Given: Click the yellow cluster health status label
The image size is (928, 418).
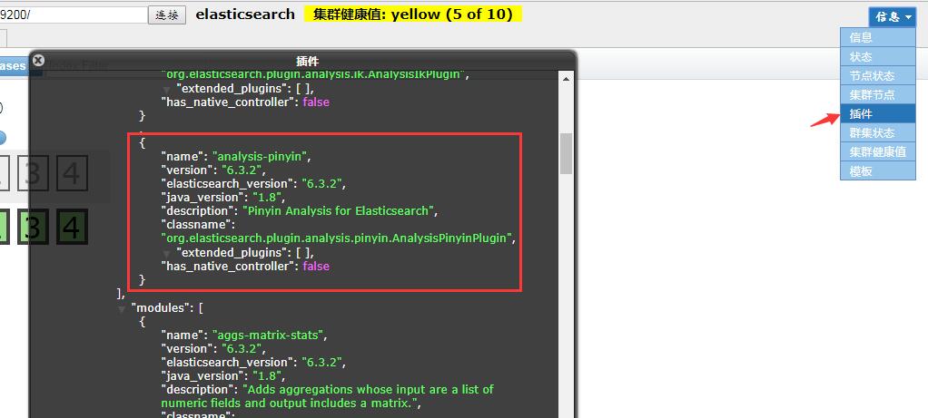Looking at the screenshot, I should pyautogui.click(x=413, y=15).
